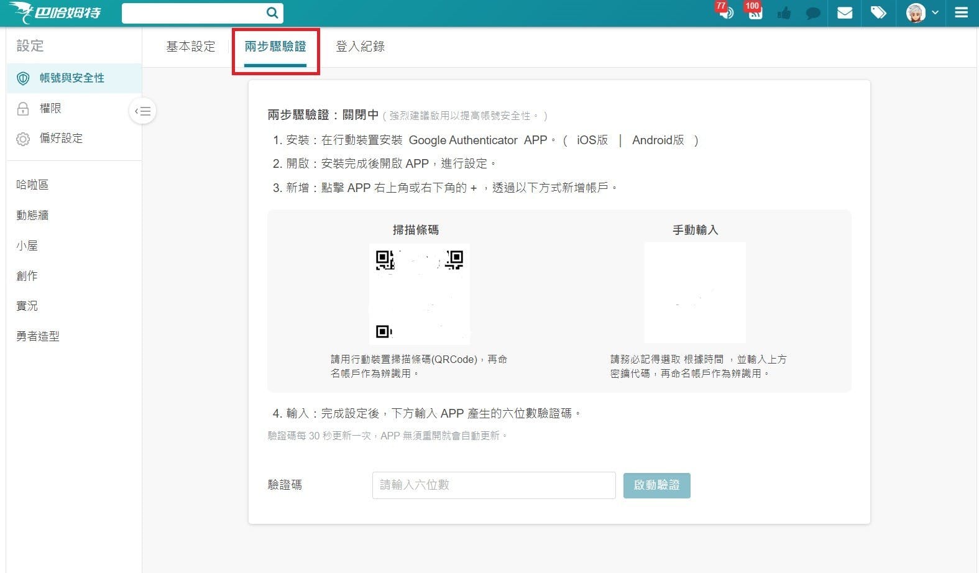Select 帳號與安全性 in the sidebar
The image size is (979, 573).
pos(75,78)
